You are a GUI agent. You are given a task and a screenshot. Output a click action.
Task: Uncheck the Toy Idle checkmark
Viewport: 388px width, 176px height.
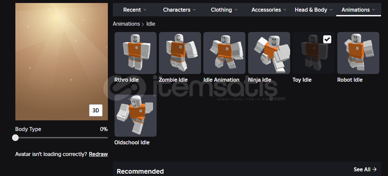(x=327, y=39)
